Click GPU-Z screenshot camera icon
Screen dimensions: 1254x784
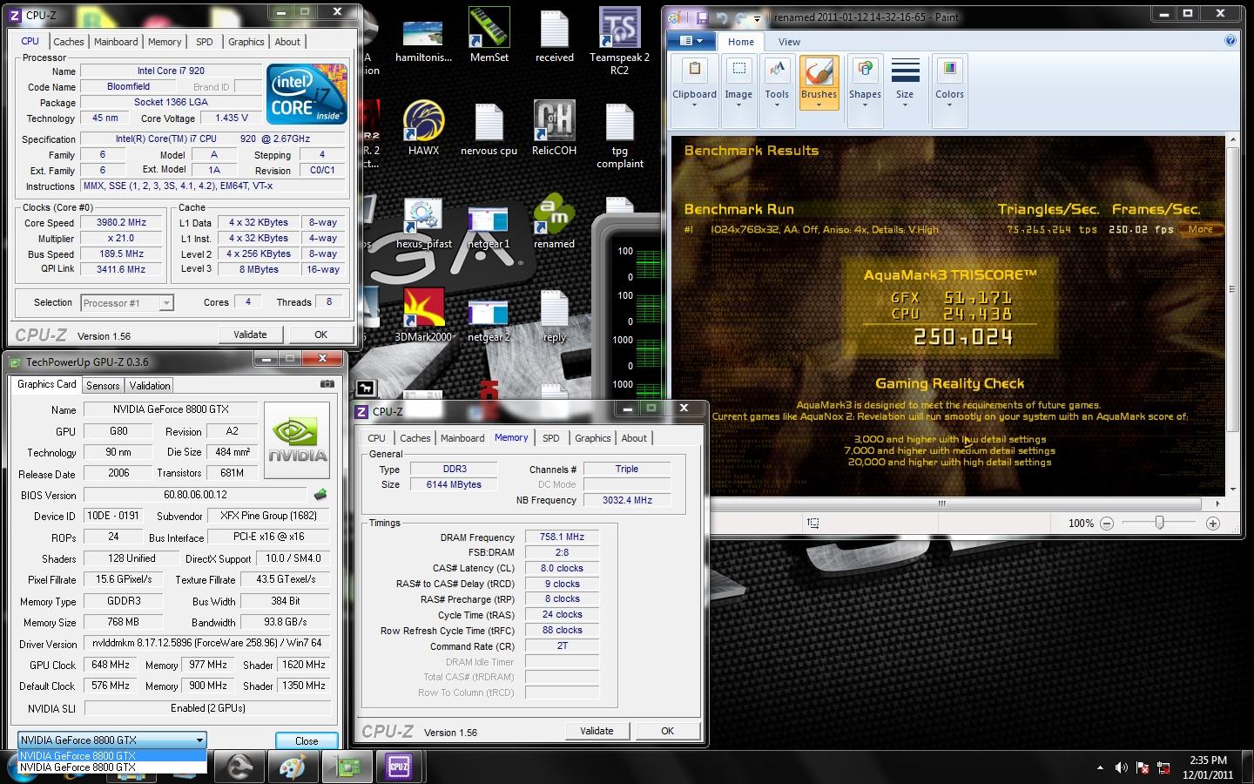pos(327,384)
